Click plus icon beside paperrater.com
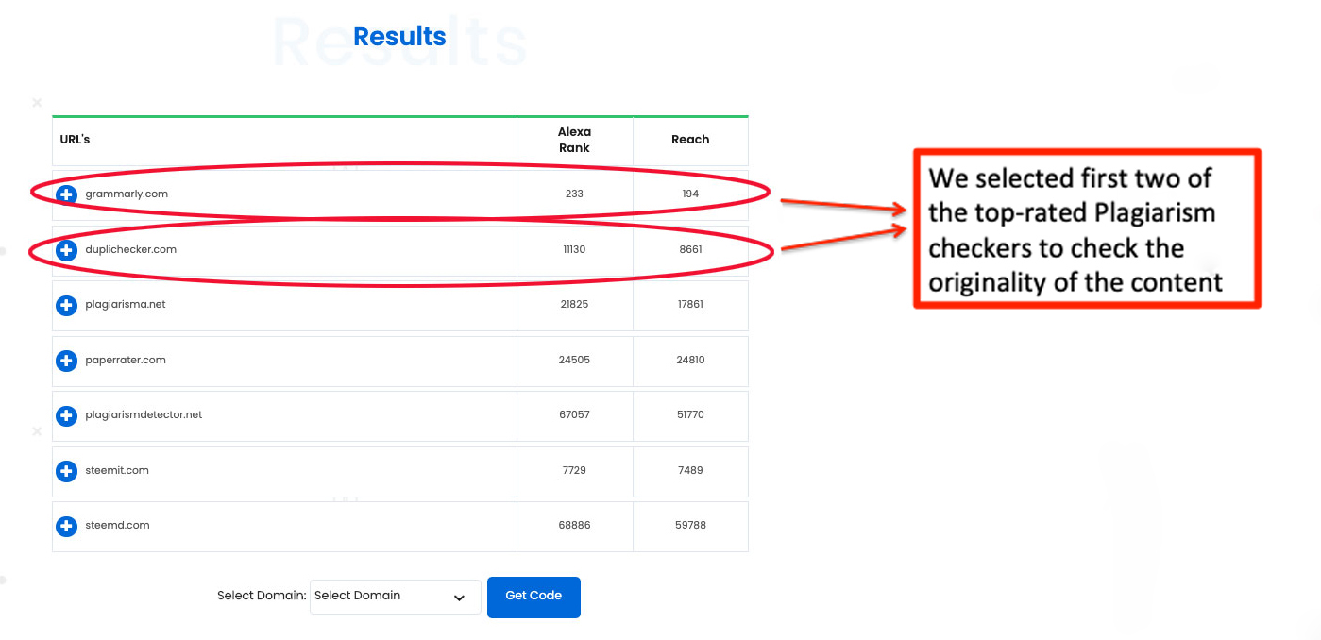 [x=66, y=361]
